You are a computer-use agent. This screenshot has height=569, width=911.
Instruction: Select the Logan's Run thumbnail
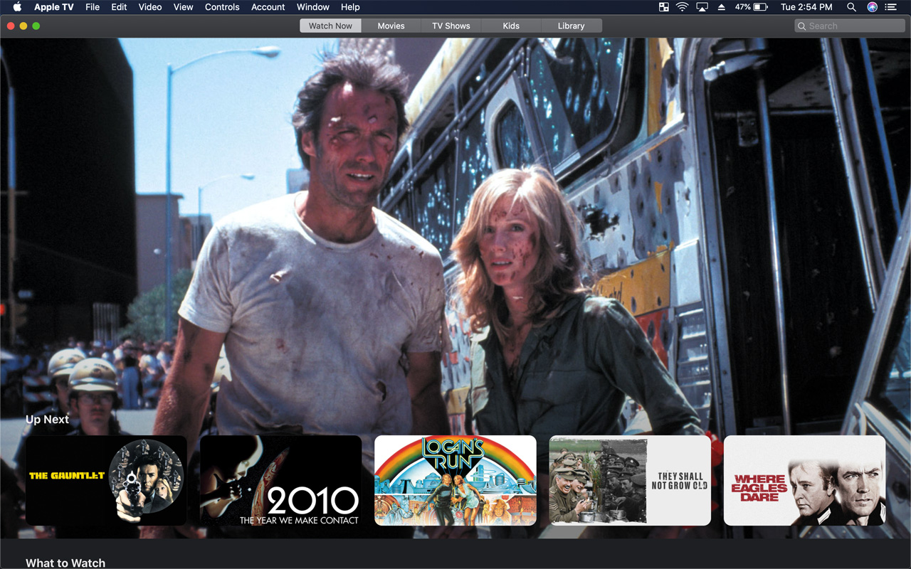tap(455, 480)
